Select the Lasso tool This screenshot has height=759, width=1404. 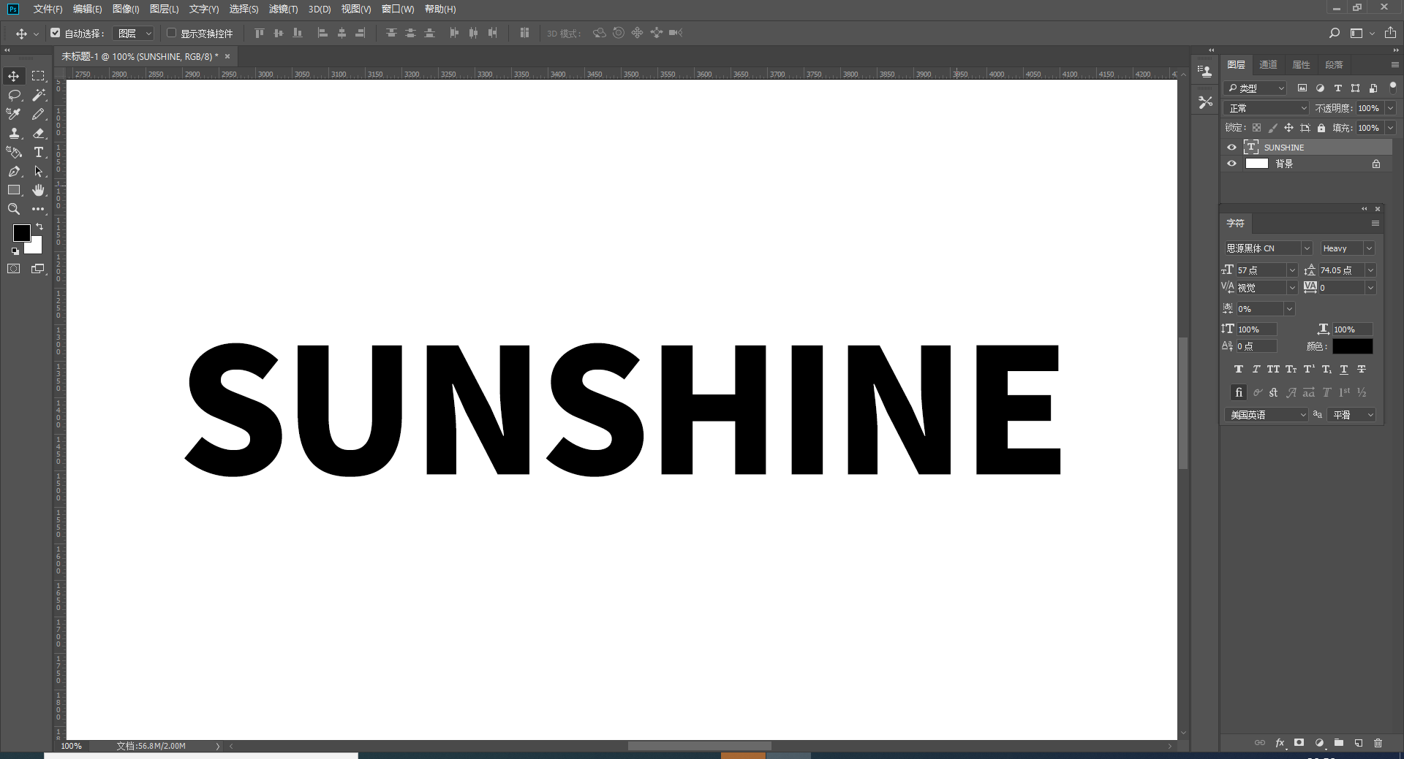14,95
